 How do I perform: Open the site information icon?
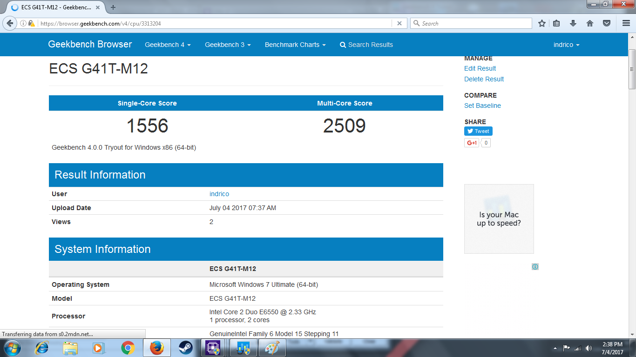(23, 23)
